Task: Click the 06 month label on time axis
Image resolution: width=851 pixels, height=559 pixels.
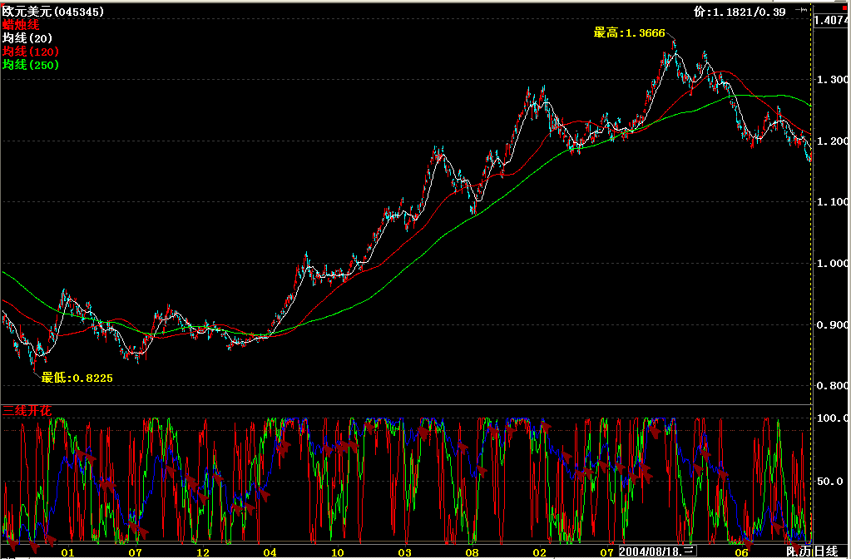Action: (x=741, y=553)
